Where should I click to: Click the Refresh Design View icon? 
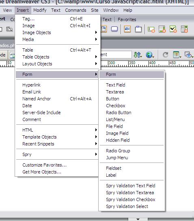pos(166,55)
